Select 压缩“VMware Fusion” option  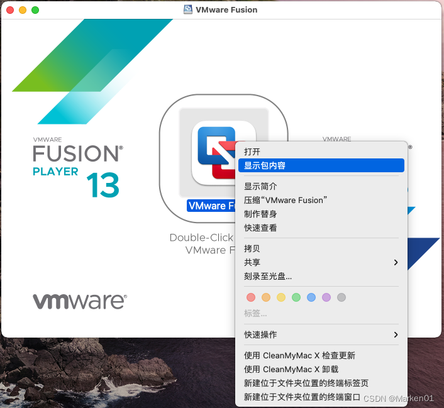click(x=321, y=200)
